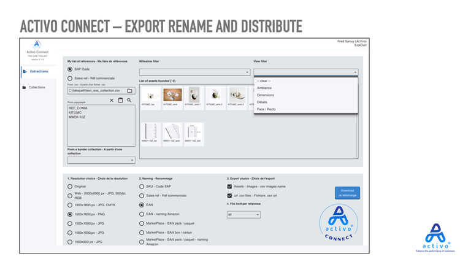Browse for a csv file with folder icon
The height and width of the screenshot is (259, 460).
129,91
